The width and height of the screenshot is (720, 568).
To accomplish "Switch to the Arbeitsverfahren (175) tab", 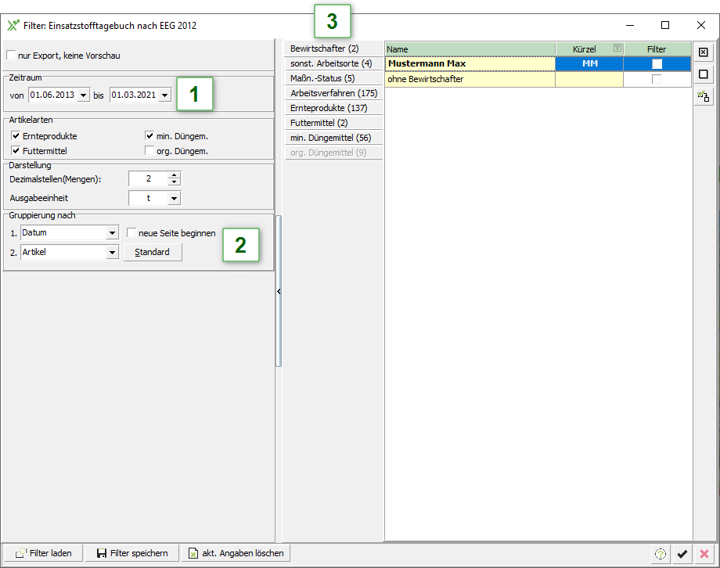I will pos(333,93).
